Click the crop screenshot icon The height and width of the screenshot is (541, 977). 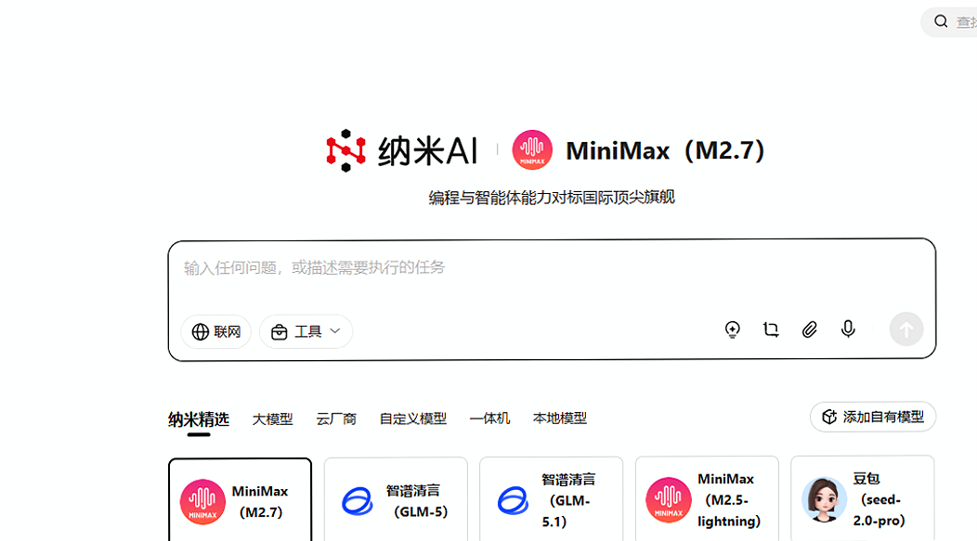pos(771,329)
